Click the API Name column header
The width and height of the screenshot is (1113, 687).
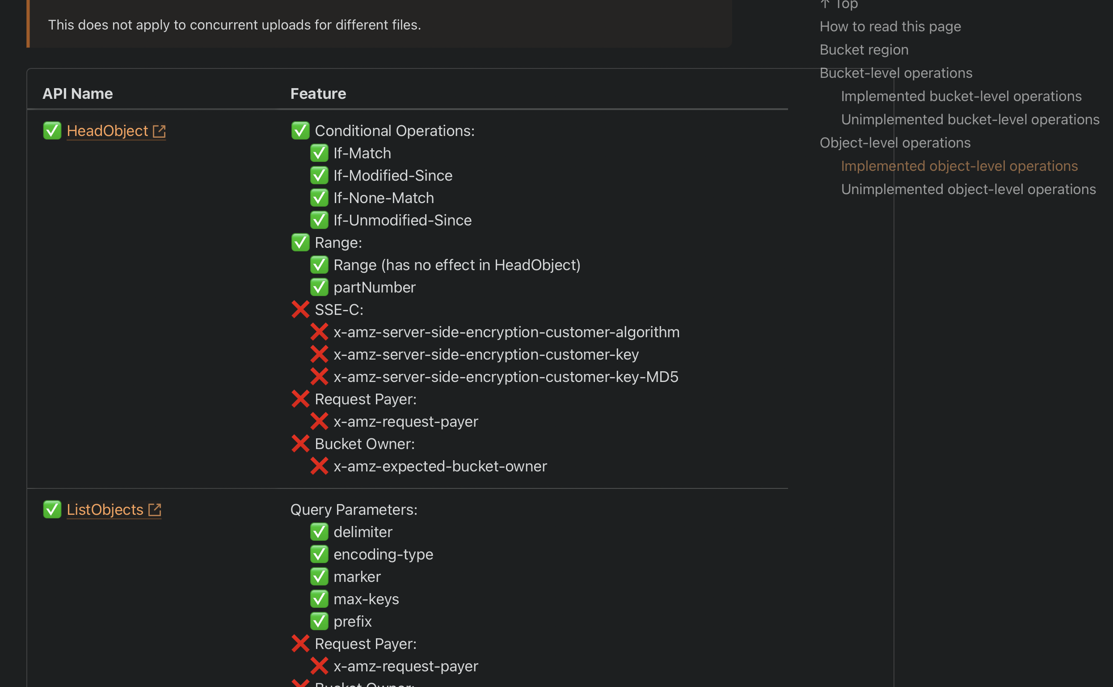coord(78,93)
